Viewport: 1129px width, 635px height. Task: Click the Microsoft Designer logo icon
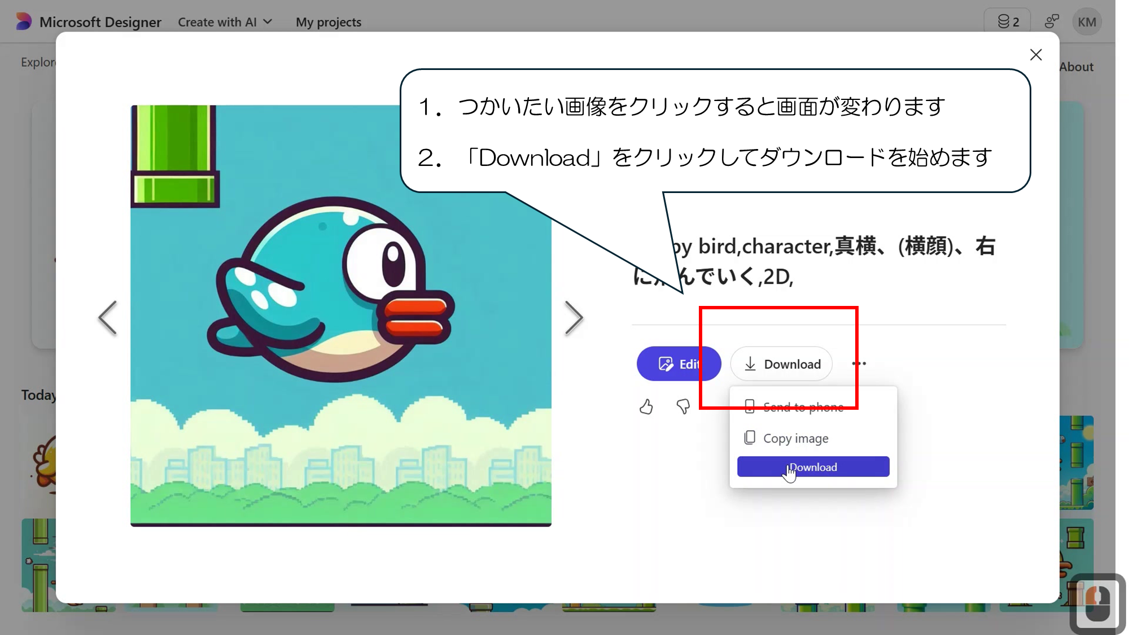coord(24,21)
